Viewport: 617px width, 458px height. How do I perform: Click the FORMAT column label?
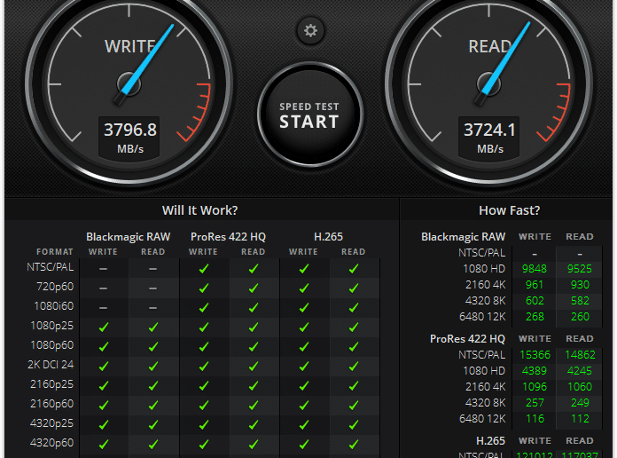pos(55,252)
